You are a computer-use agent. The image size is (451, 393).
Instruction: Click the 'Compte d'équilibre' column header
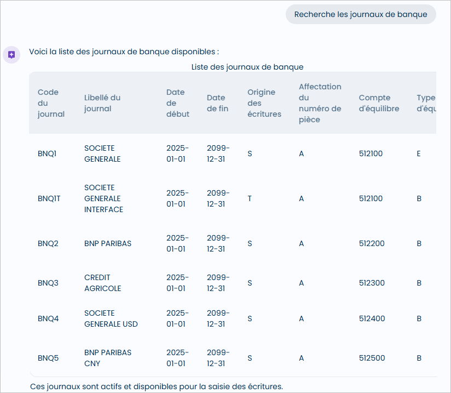coord(378,103)
